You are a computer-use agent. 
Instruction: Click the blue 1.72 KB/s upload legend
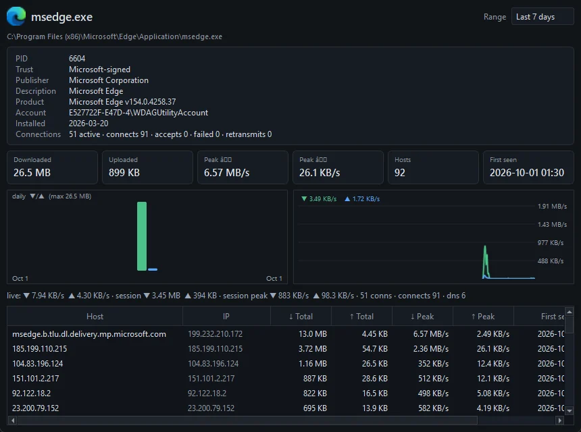click(362, 198)
